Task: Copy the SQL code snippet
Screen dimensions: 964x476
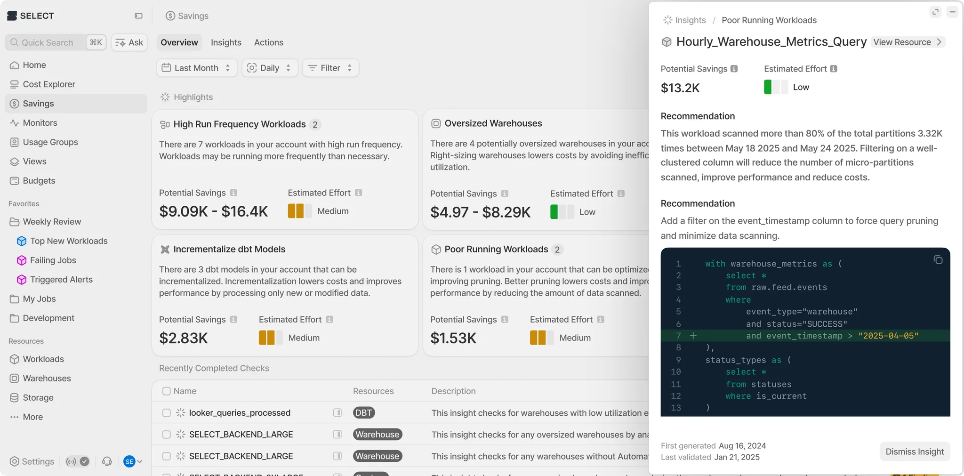Action: (x=938, y=260)
